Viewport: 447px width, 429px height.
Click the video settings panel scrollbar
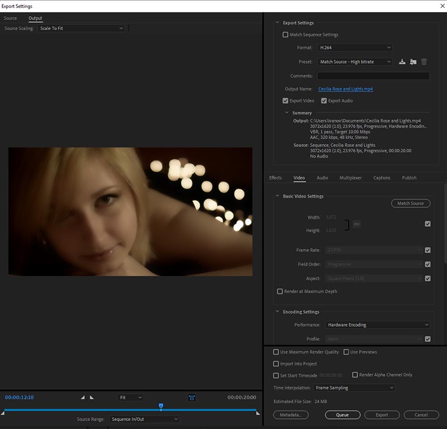[445, 223]
